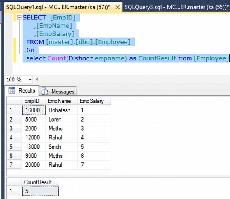The image size is (230, 199).
Task: Close the SQLQuery4.sql tab
Action: [x=118, y=7]
